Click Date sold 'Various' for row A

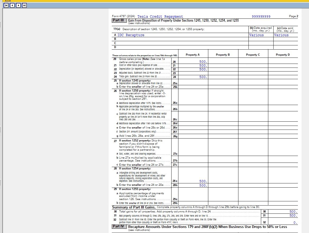pos(281,35)
